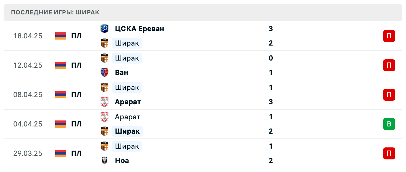Viewport: 406px width, 172px height.
Task: Open the Ноа team link
Action: (122, 161)
